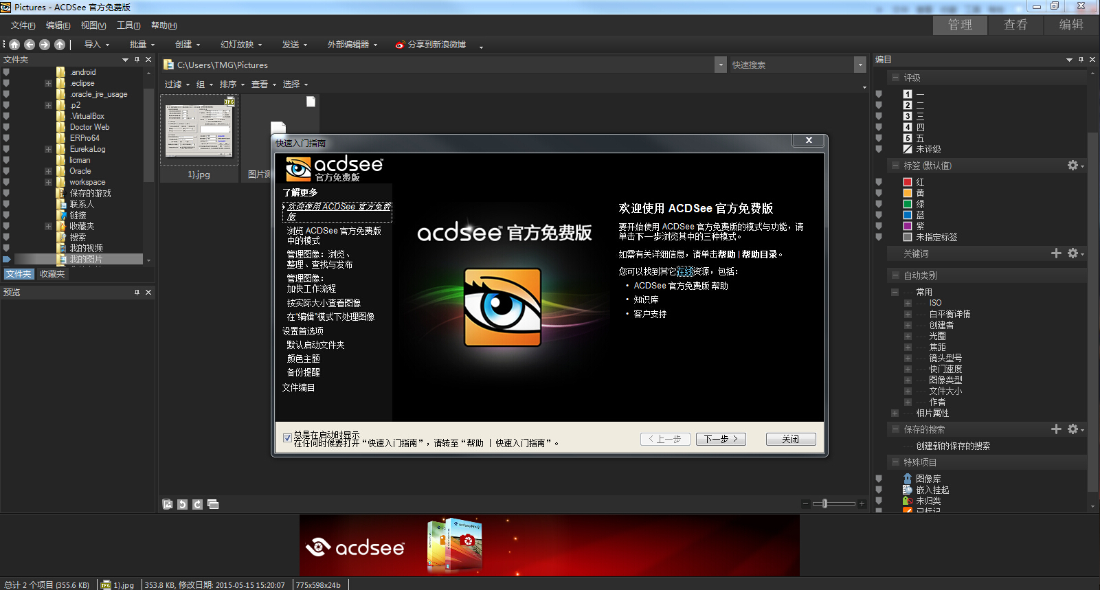The image size is (1100, 590).
Task: Open the 视图 menu
Action: pos(93,25)
